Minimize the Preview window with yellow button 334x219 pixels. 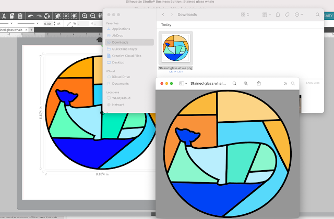pos(166,83)
